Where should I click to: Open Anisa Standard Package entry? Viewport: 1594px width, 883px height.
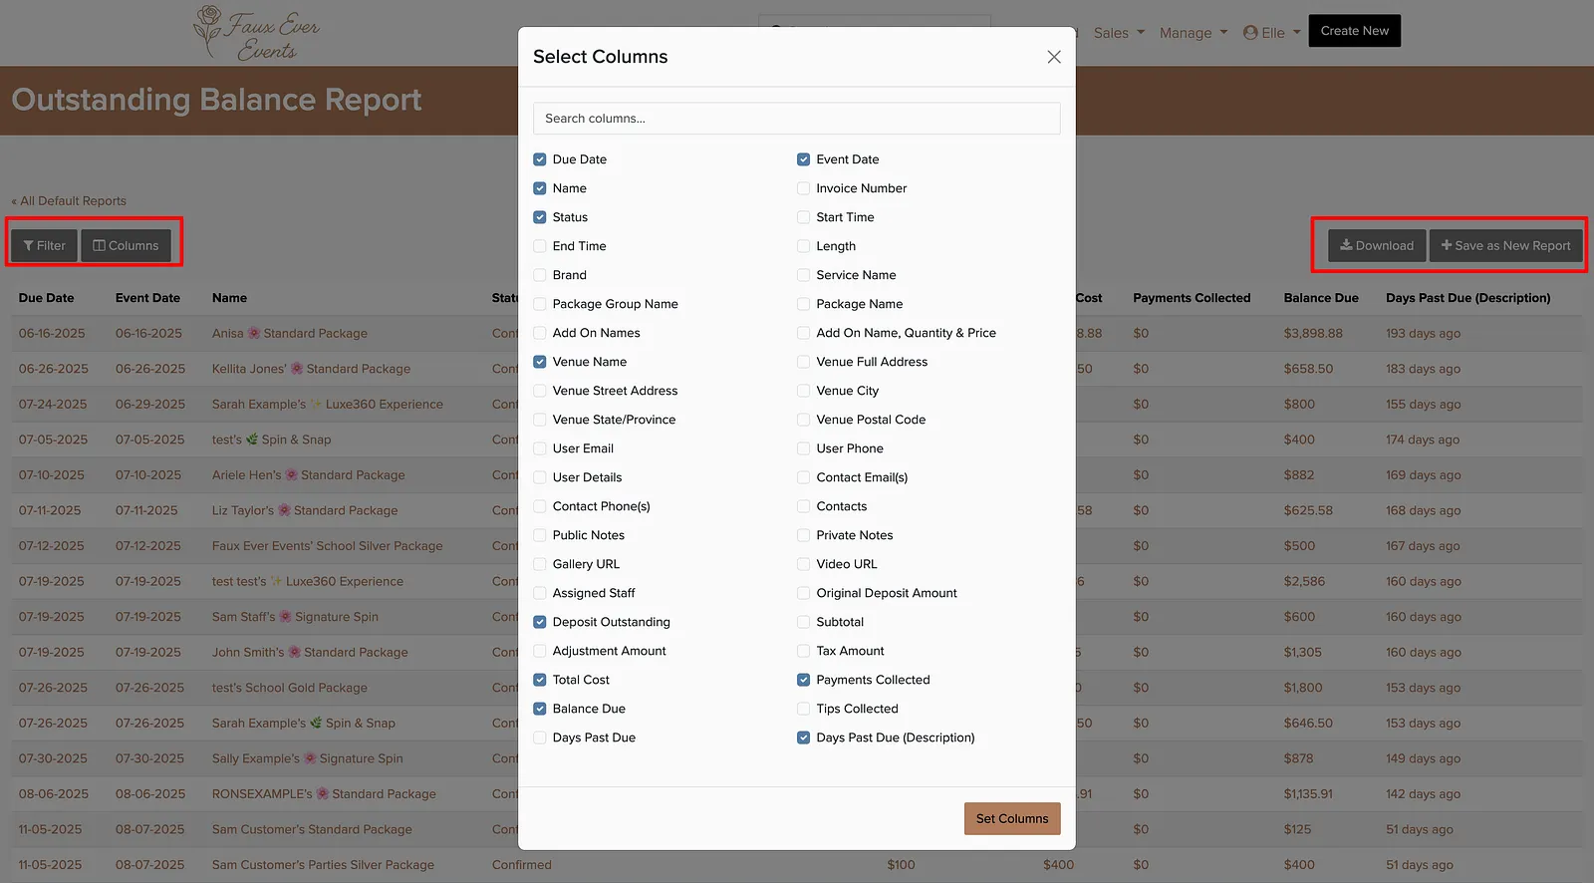[x=290, y=333]
